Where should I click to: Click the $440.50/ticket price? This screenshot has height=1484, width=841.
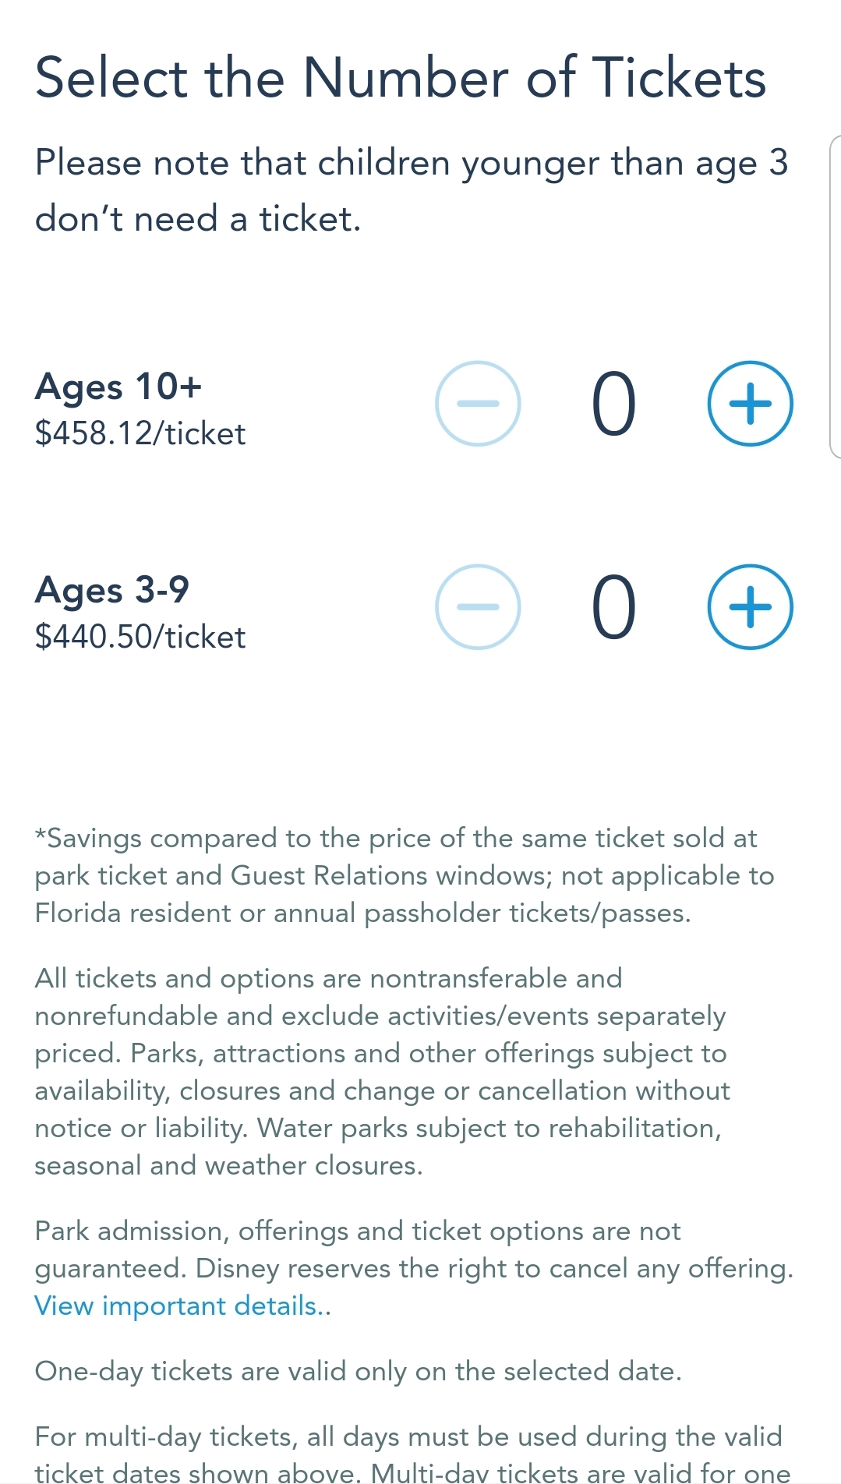140,637
